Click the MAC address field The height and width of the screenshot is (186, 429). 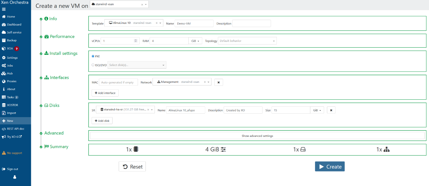pos(118,82)
